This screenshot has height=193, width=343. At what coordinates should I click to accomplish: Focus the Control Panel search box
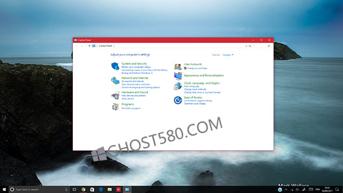point(262,46)
